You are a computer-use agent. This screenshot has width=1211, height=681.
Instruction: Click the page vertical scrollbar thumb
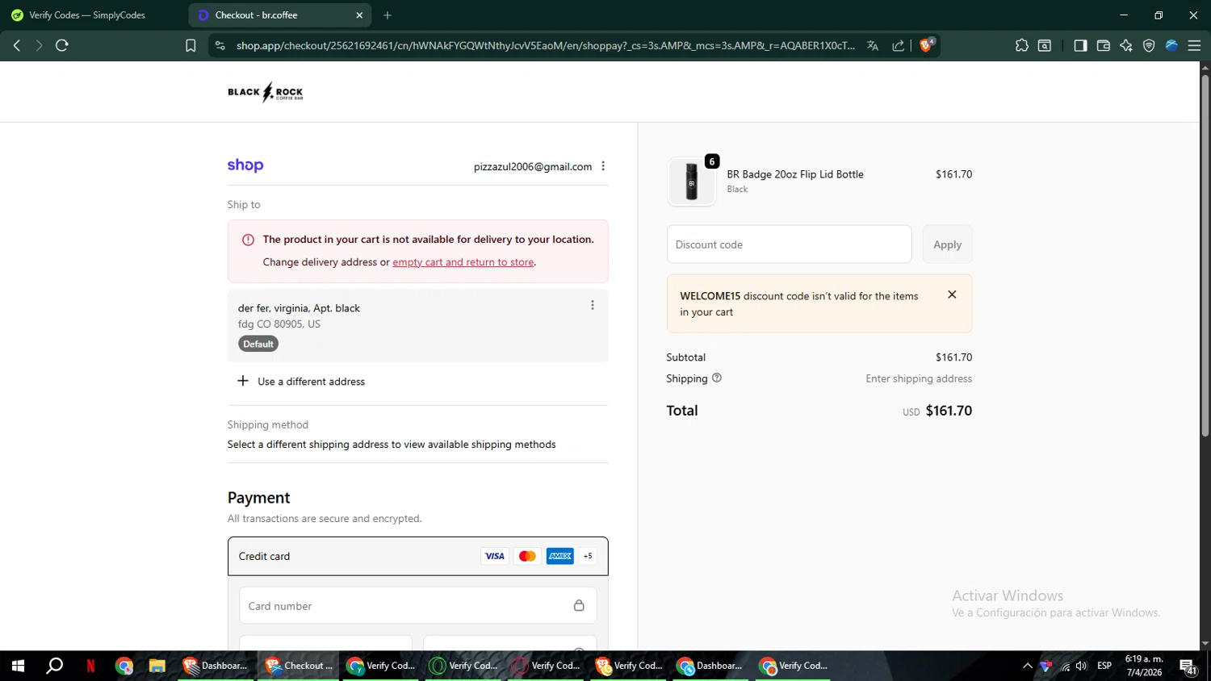[x=1205, y=256]
